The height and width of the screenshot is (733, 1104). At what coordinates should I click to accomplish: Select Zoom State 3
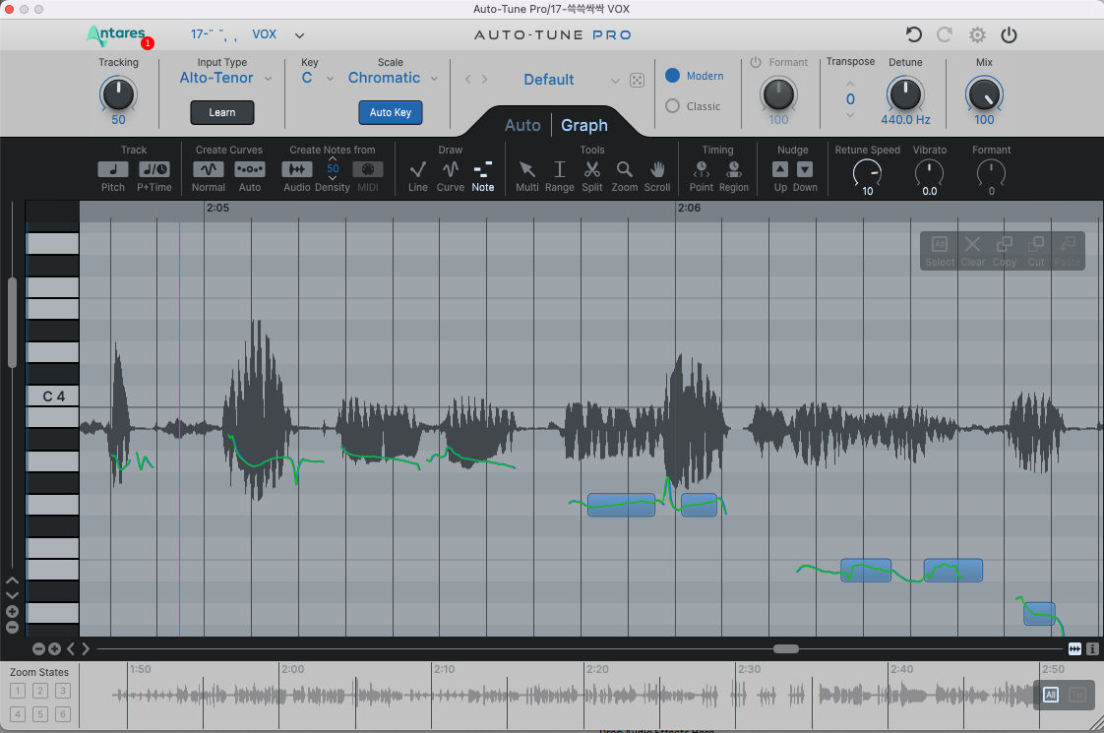point(63,691)
